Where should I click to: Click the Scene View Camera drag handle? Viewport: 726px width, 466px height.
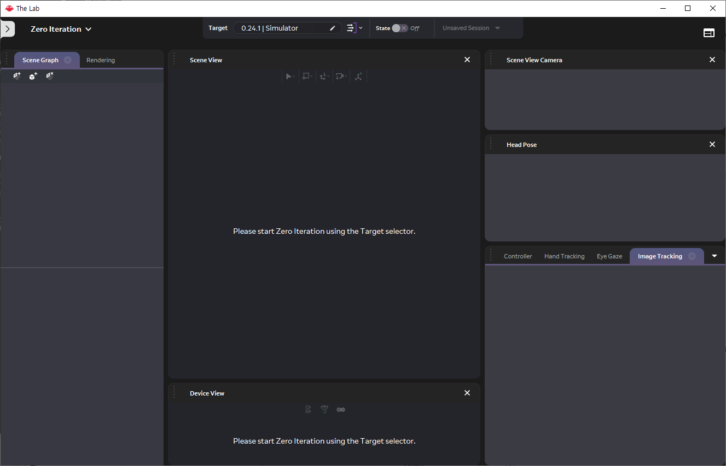pos(491,60)
